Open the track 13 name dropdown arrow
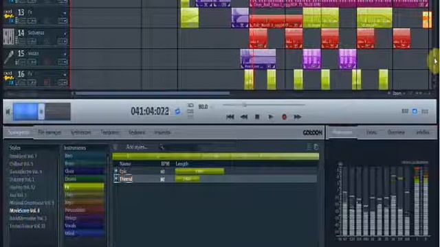This screenshot has height=247, width=440. [x=65, y=13]
